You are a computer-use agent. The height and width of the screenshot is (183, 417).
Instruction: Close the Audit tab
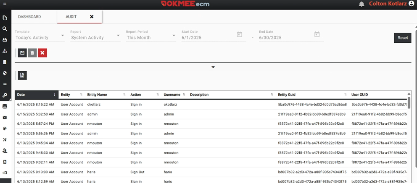92,17
